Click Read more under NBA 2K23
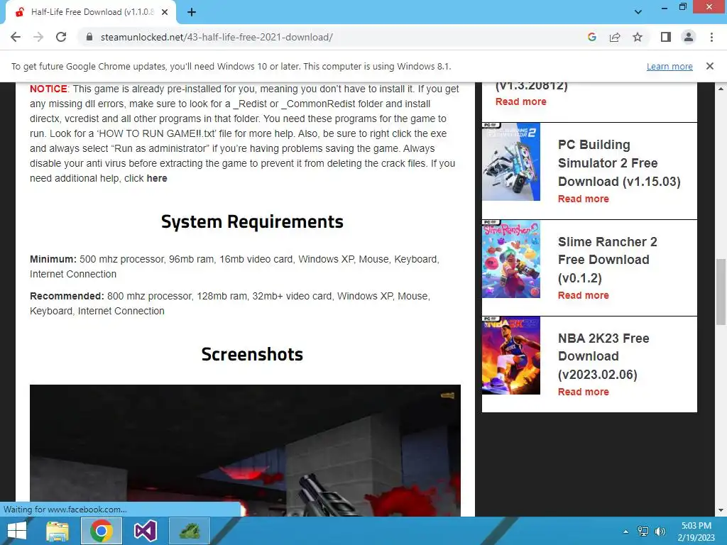 point(584,392)
